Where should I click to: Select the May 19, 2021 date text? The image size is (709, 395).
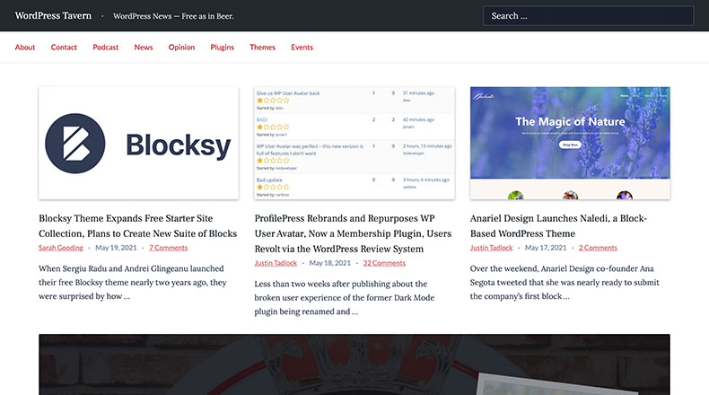click(x=116, y=248)
